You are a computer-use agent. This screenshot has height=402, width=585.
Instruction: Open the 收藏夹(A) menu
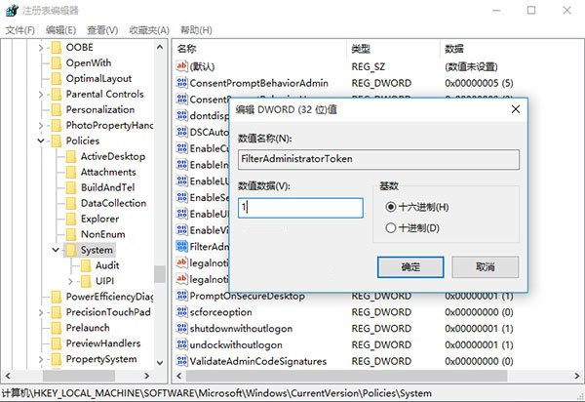[149, 30]
